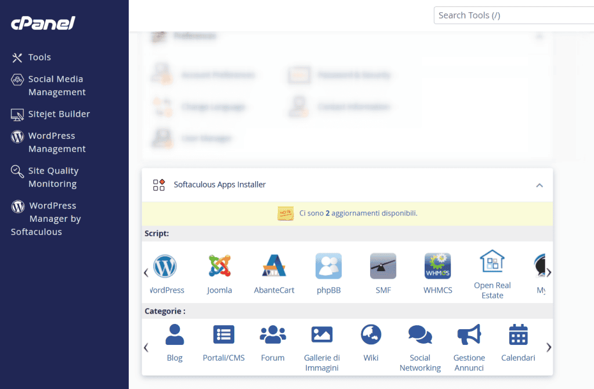The image size is (594, 389).
Task: Open Tools in the sidebar
Action: click(39, 57)
